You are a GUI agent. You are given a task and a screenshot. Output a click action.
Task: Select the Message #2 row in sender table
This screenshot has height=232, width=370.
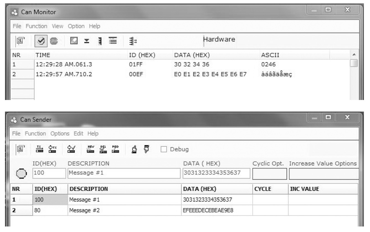point(83,213)
